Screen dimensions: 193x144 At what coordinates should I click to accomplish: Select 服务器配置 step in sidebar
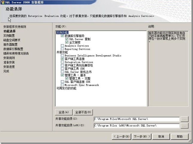10,44
